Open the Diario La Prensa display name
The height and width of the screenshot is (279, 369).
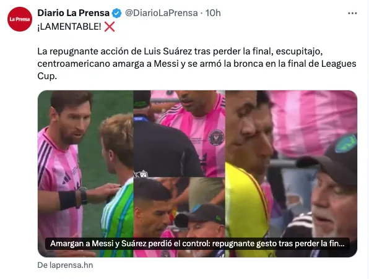point(74,13)
